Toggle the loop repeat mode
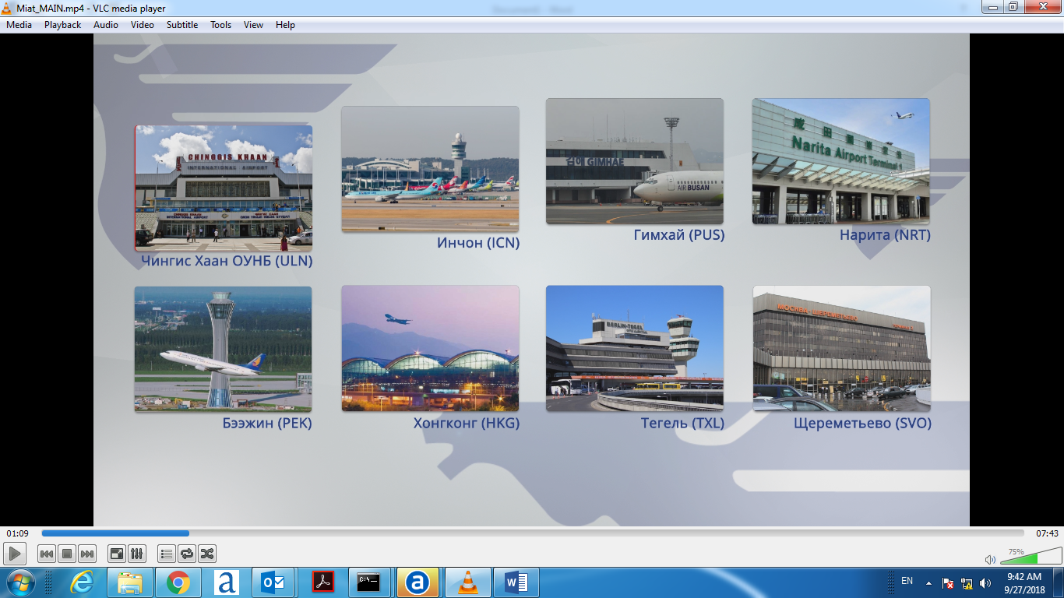Image resolution: width=1064 pixels, height=598 pixels. (186, 554)
